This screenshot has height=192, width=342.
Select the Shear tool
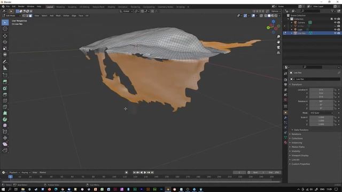5,144
